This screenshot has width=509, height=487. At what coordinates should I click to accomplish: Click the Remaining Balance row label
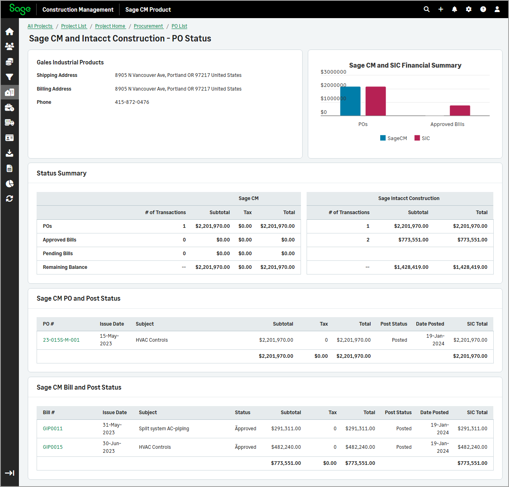(x=65, y=267)
